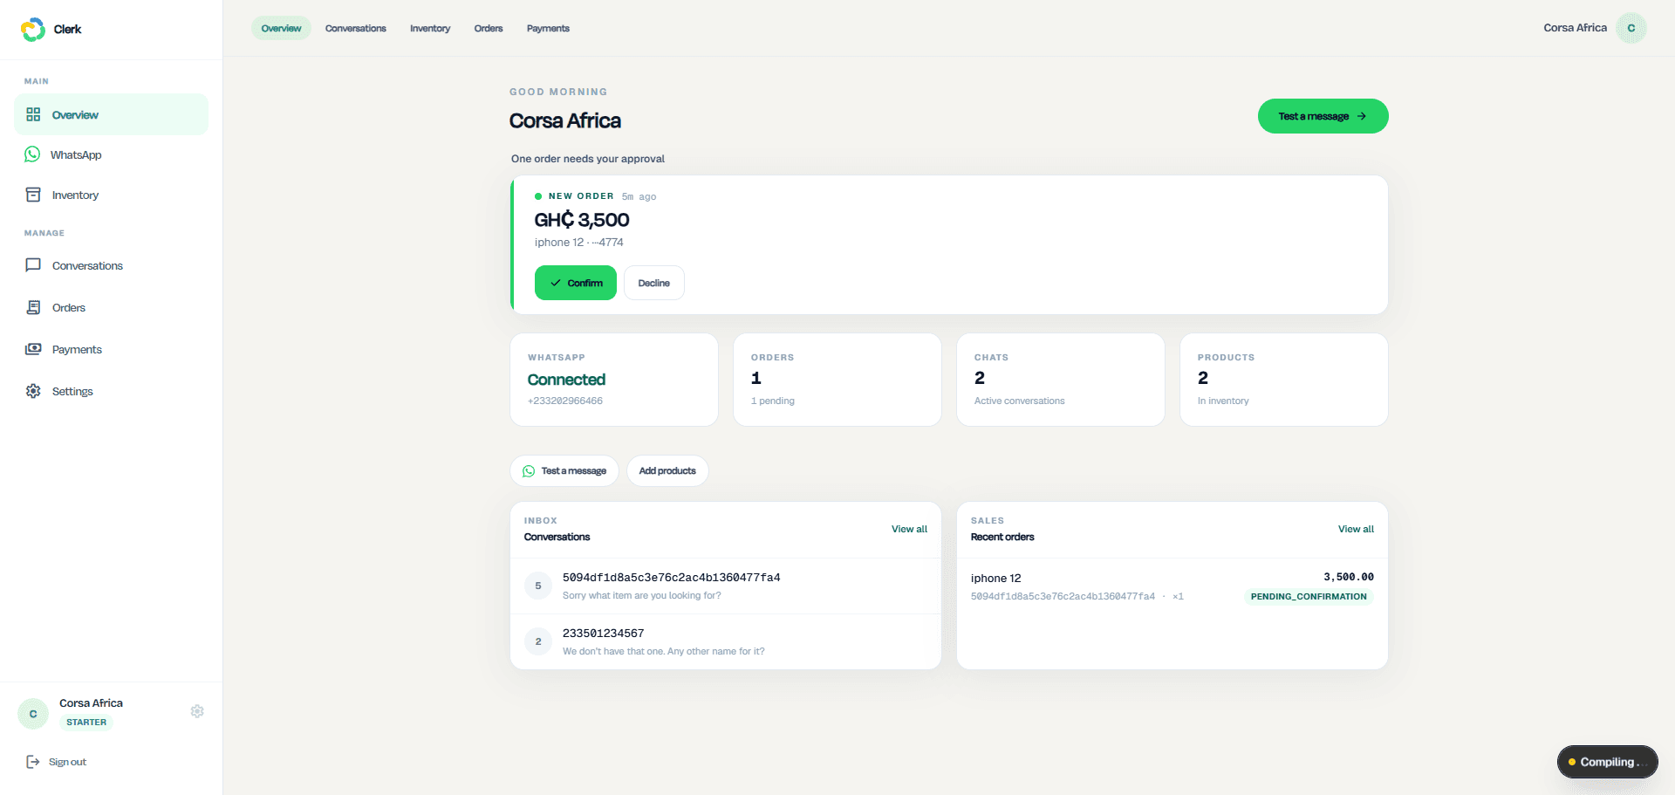The image size is (1675, 795).
Task: Click the C avatar in the top-right header
Action: click(1631, 28)
